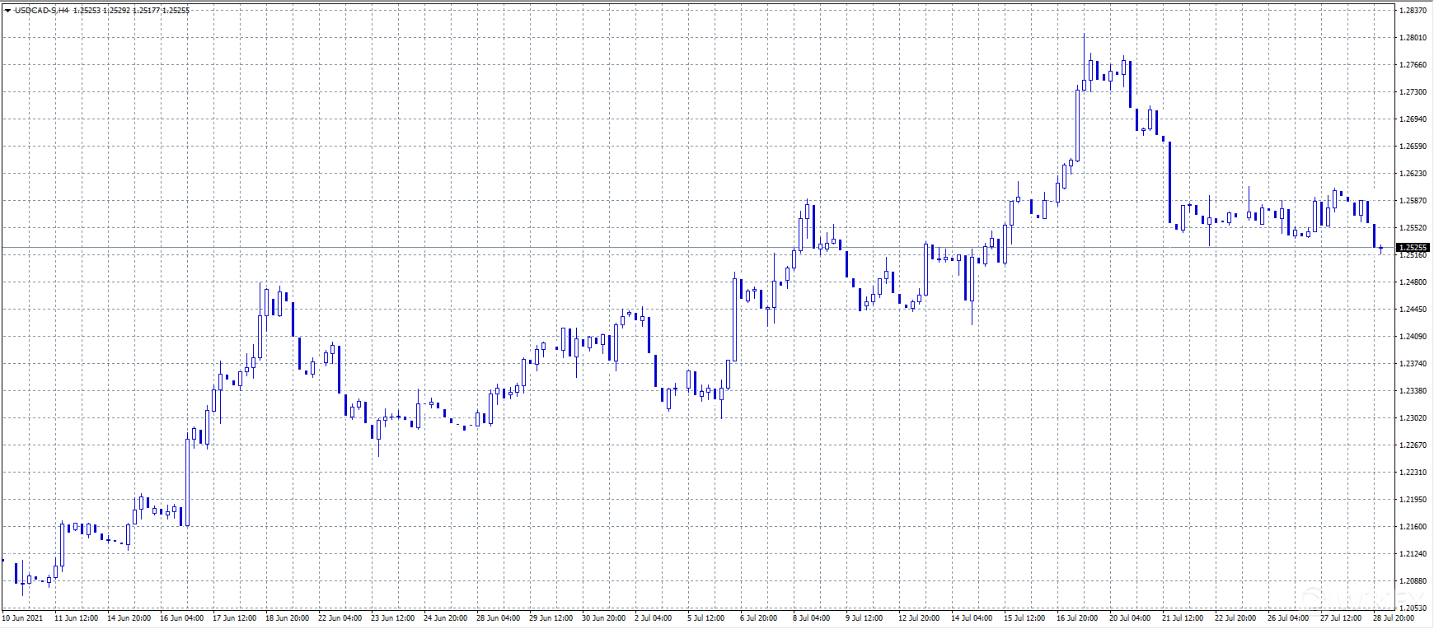1434x629 pixels.
Task: Click the 10 Jun 2021 date label
Action: point(23,618)
